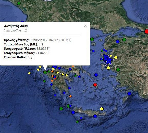The image size is (148, 133).
Task: Click the latitude value 38.0318°
Action: (x=43, y=49)
